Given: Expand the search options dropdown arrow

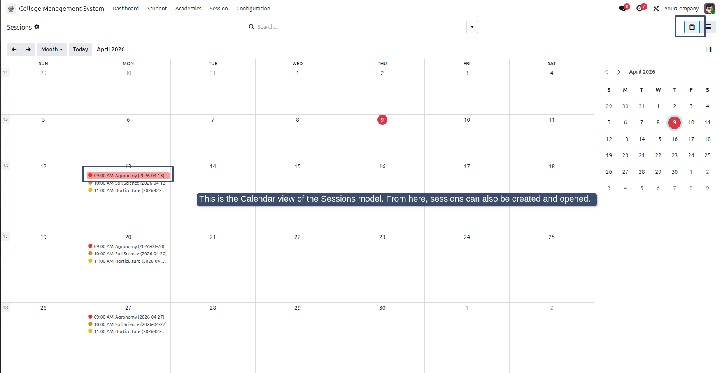Looking at the screenshot, I should (472, 27).
